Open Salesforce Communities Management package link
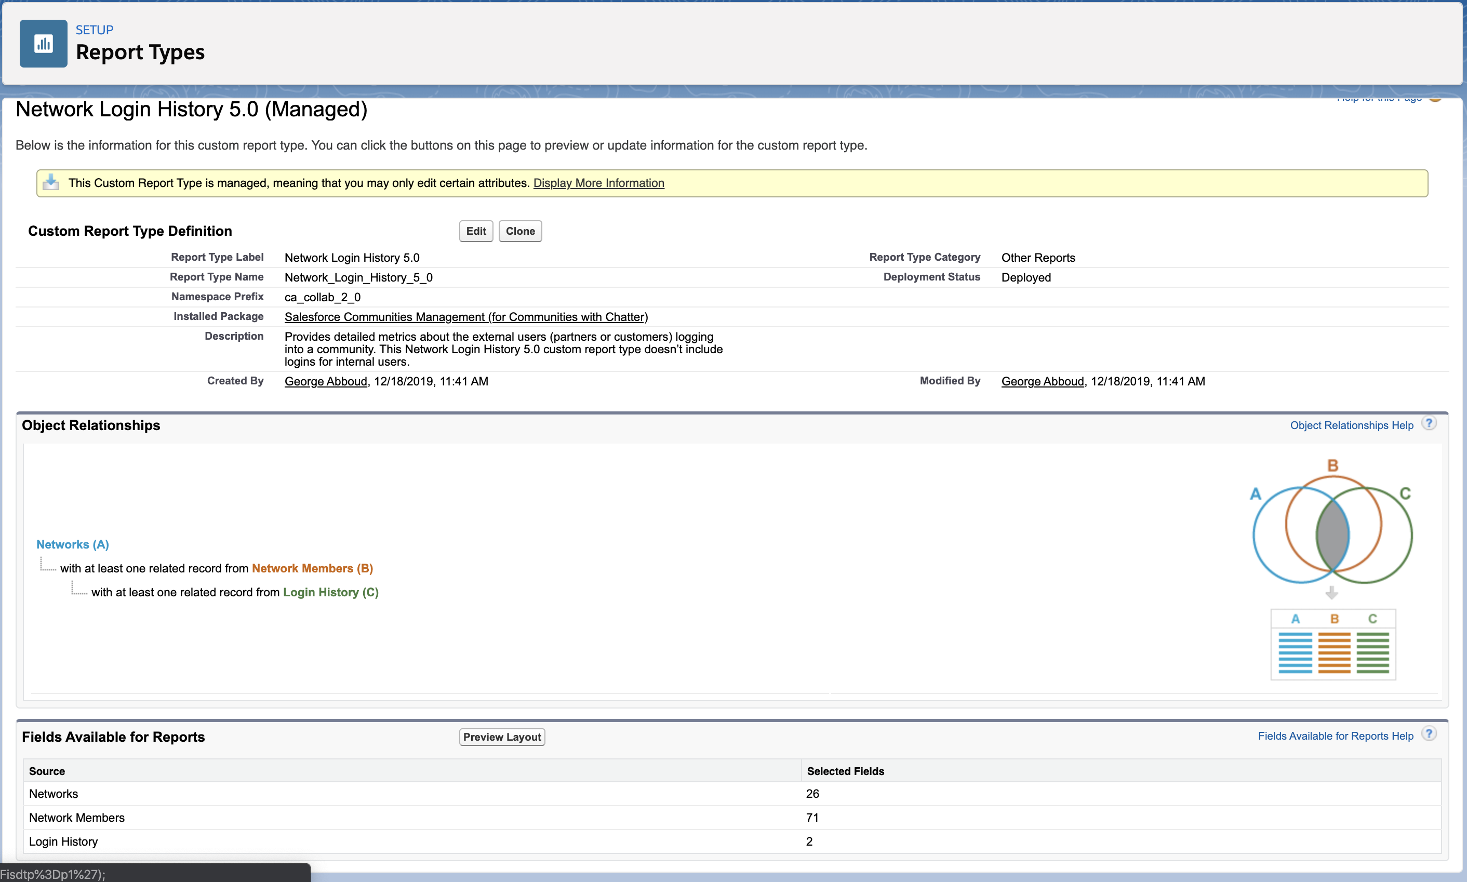This screenshot has height=882, width=1467. coord(466,317)
